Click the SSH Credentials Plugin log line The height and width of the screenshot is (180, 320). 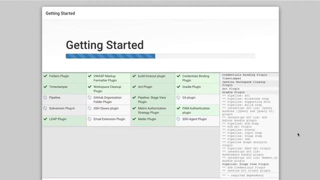[243, 167]
